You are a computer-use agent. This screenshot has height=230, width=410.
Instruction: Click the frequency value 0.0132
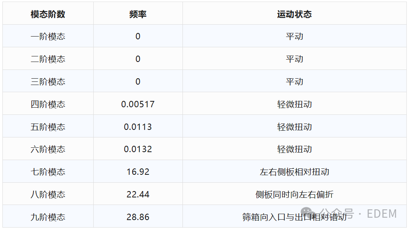click(x=138, y=149)
